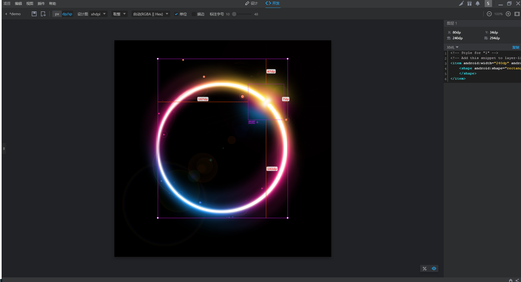This screenshot has height=282, width=521.
Task: Open the 编辑 menu
Action: (x=18, y=4)
